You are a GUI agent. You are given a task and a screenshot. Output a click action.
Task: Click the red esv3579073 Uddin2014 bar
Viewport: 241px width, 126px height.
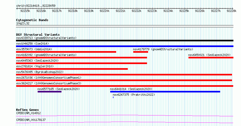click(66, 52)
